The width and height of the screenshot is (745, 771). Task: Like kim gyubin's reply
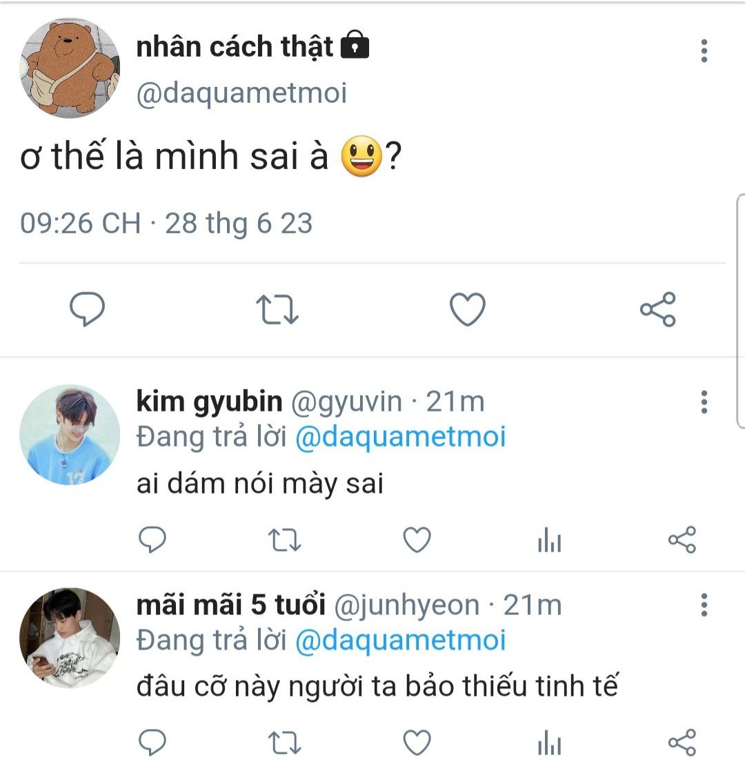pyautogui.click(x=417, y=540)
